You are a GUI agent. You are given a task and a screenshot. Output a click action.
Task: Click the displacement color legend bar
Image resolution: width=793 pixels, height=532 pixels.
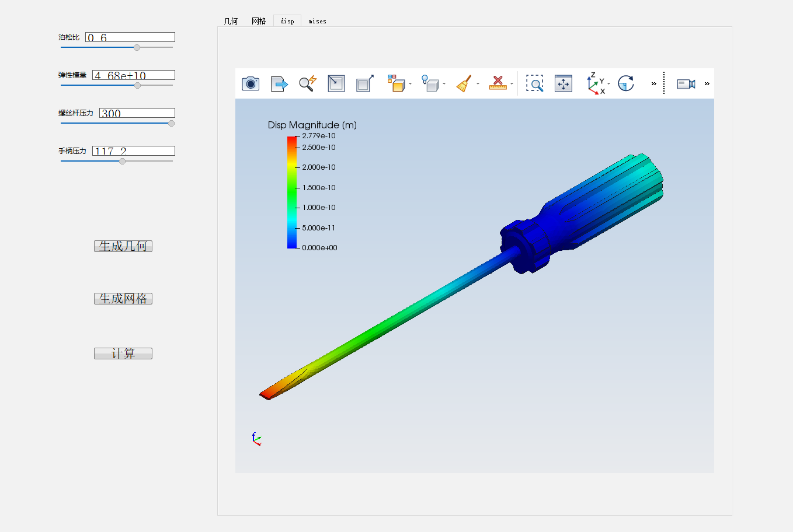(292, 192)
